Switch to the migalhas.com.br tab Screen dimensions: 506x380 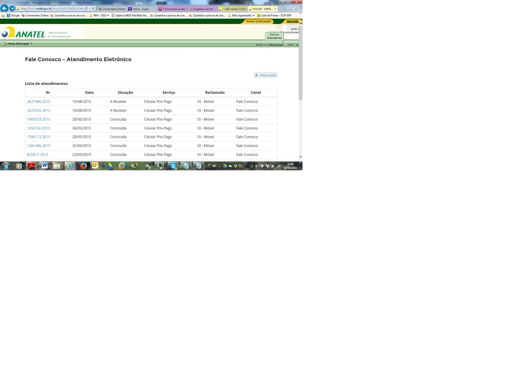(x=203, y=9)
